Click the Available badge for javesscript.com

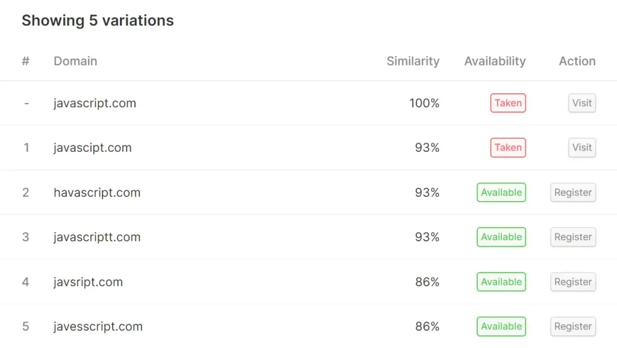(x=501, y=326)
